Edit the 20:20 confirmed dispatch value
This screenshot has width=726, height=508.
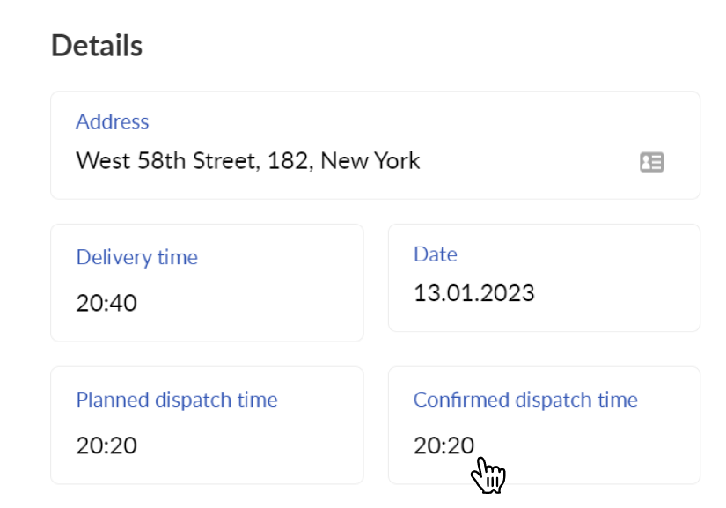pyautogui.click(x=444, y=445)
